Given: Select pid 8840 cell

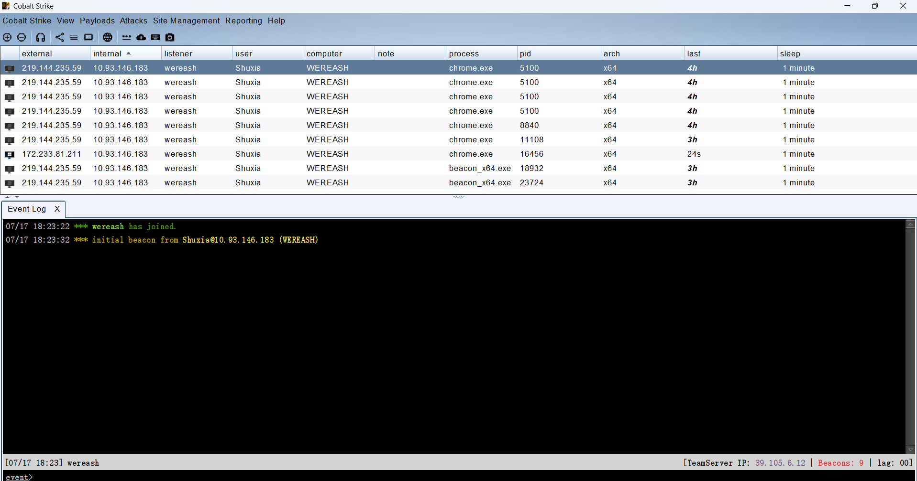Looking at the screenshot, I should tap(529, 125).
